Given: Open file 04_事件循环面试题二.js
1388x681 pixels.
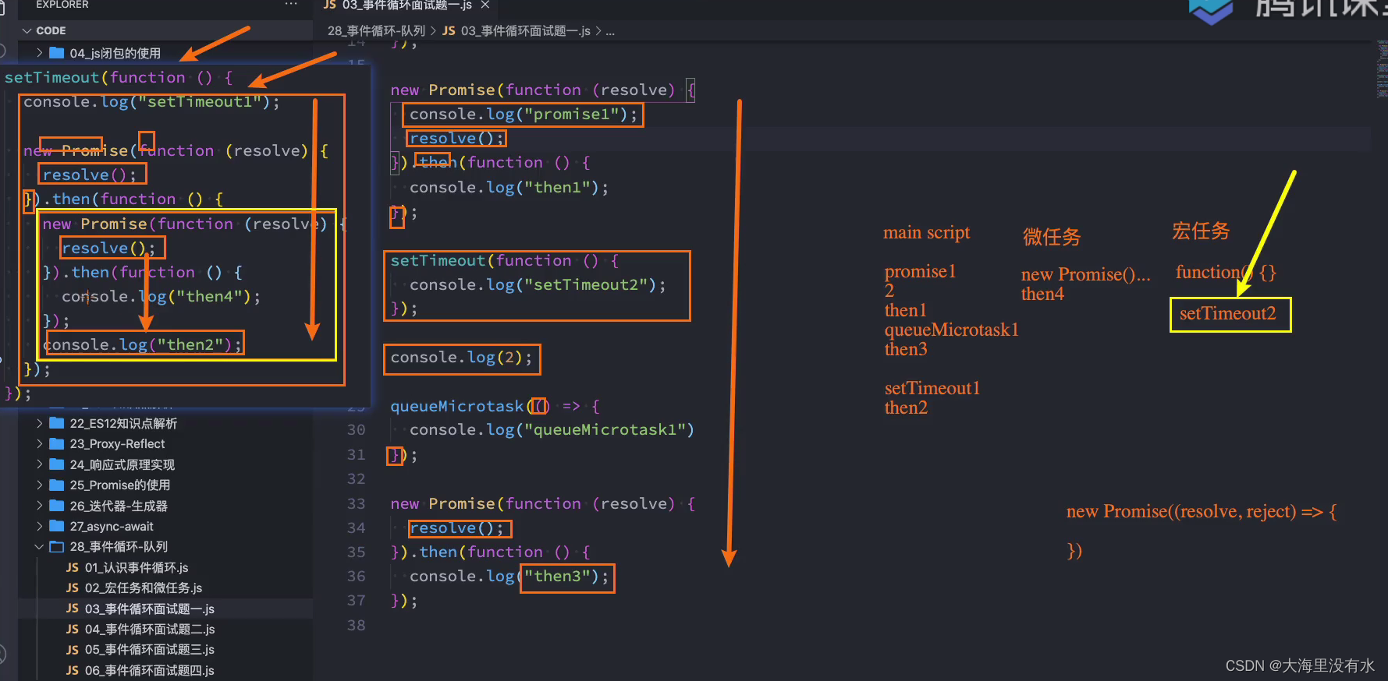Looking at the screenshot, I should [x=150, y=629].
